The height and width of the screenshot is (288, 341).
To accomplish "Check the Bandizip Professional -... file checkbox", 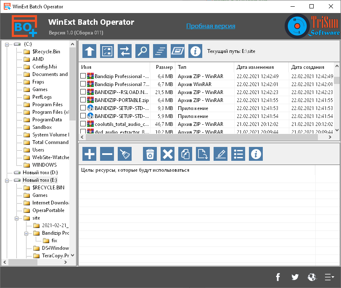I will pos(83,76).
